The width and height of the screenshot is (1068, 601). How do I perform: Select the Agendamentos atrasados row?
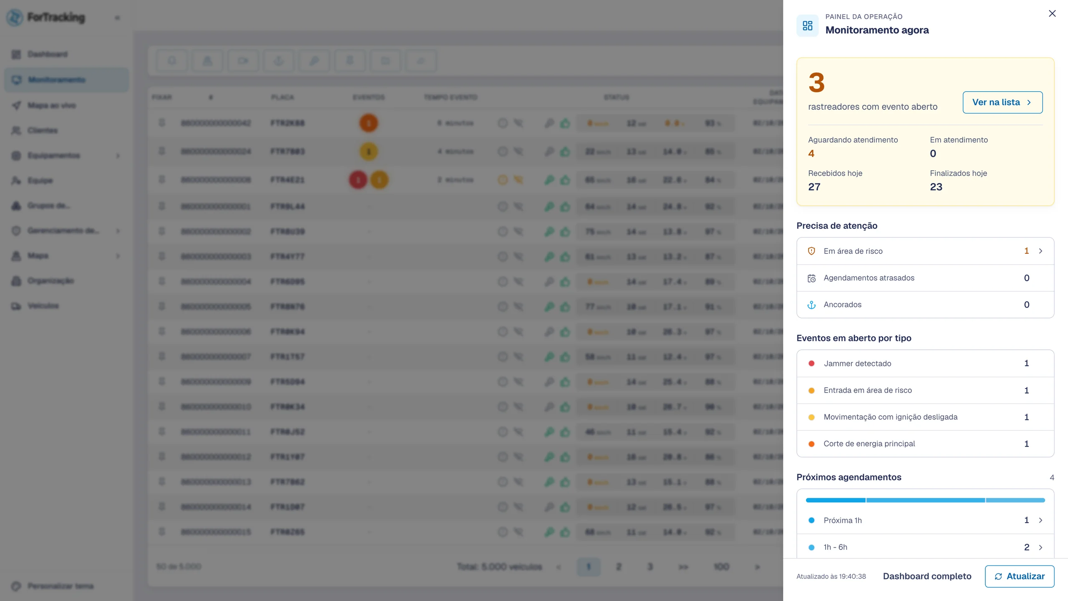[x=925, y=278]
